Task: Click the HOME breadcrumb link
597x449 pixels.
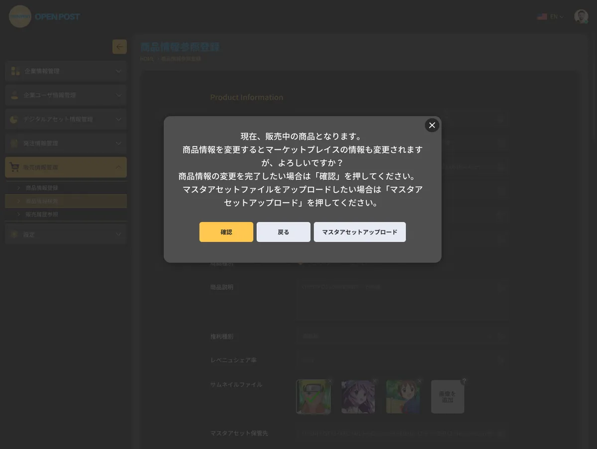Action: [147, 59]
